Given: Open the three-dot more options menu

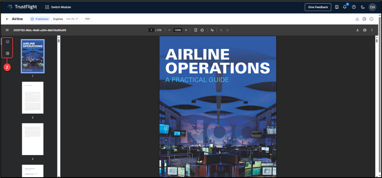Looking at the screenshot, I should pos(371,30).
